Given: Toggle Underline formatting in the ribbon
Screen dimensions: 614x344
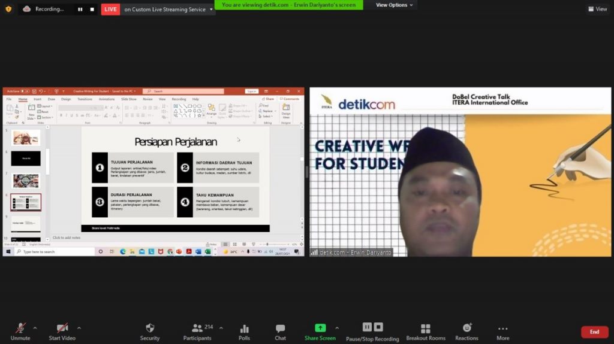Looking at the screenshot, I should coord(71,115).
